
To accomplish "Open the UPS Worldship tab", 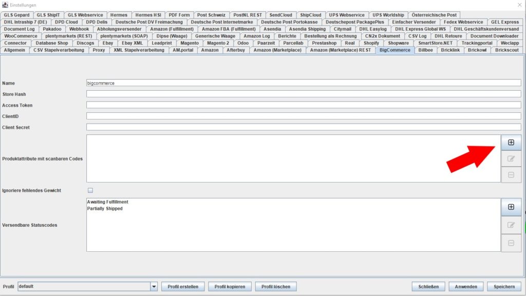I will 388,15.
